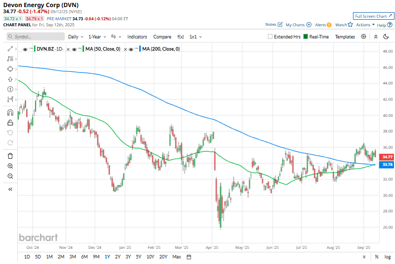
Task: Open the calendar date range picker
Action: (x=189, y=257)
